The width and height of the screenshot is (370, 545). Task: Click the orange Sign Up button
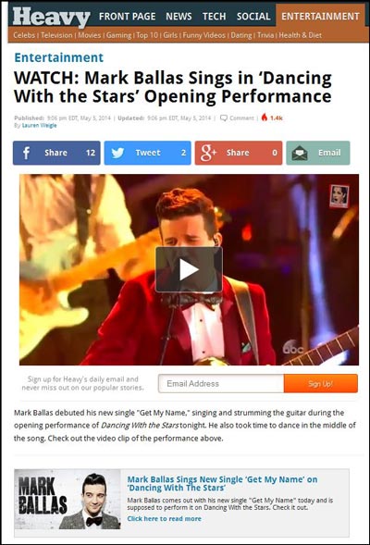[321, 384]
